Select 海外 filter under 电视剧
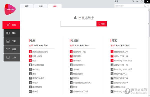Screen dimensions: 150x97 tap(86, 45)
